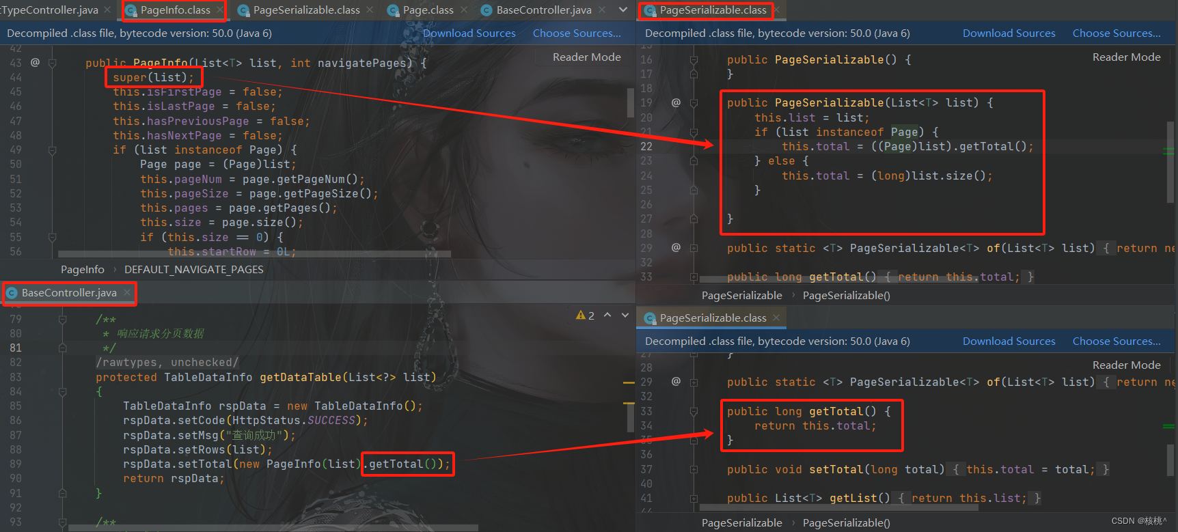This screenshot has height=532, width=1178.
Task: Click file icon on bottom-left BaseController.java tab
Action: tap(12, 293)
